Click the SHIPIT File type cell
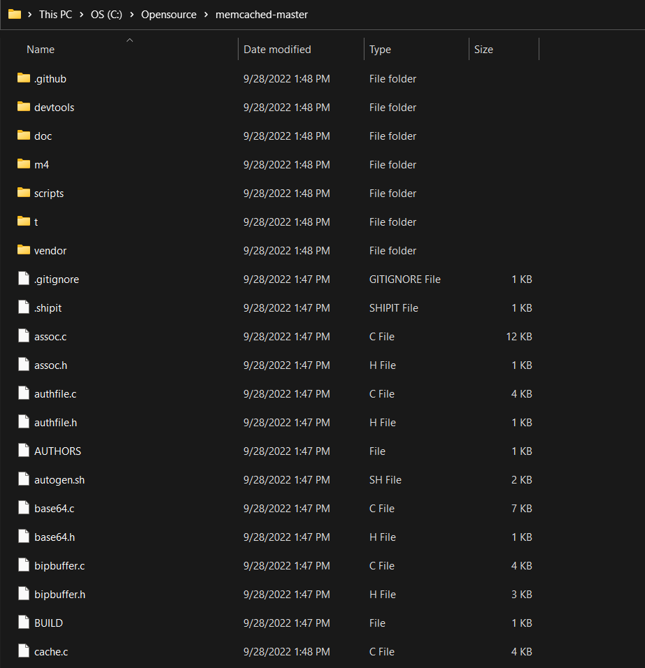The width and height of the screenshot is (645, 668). pos(394,308)
